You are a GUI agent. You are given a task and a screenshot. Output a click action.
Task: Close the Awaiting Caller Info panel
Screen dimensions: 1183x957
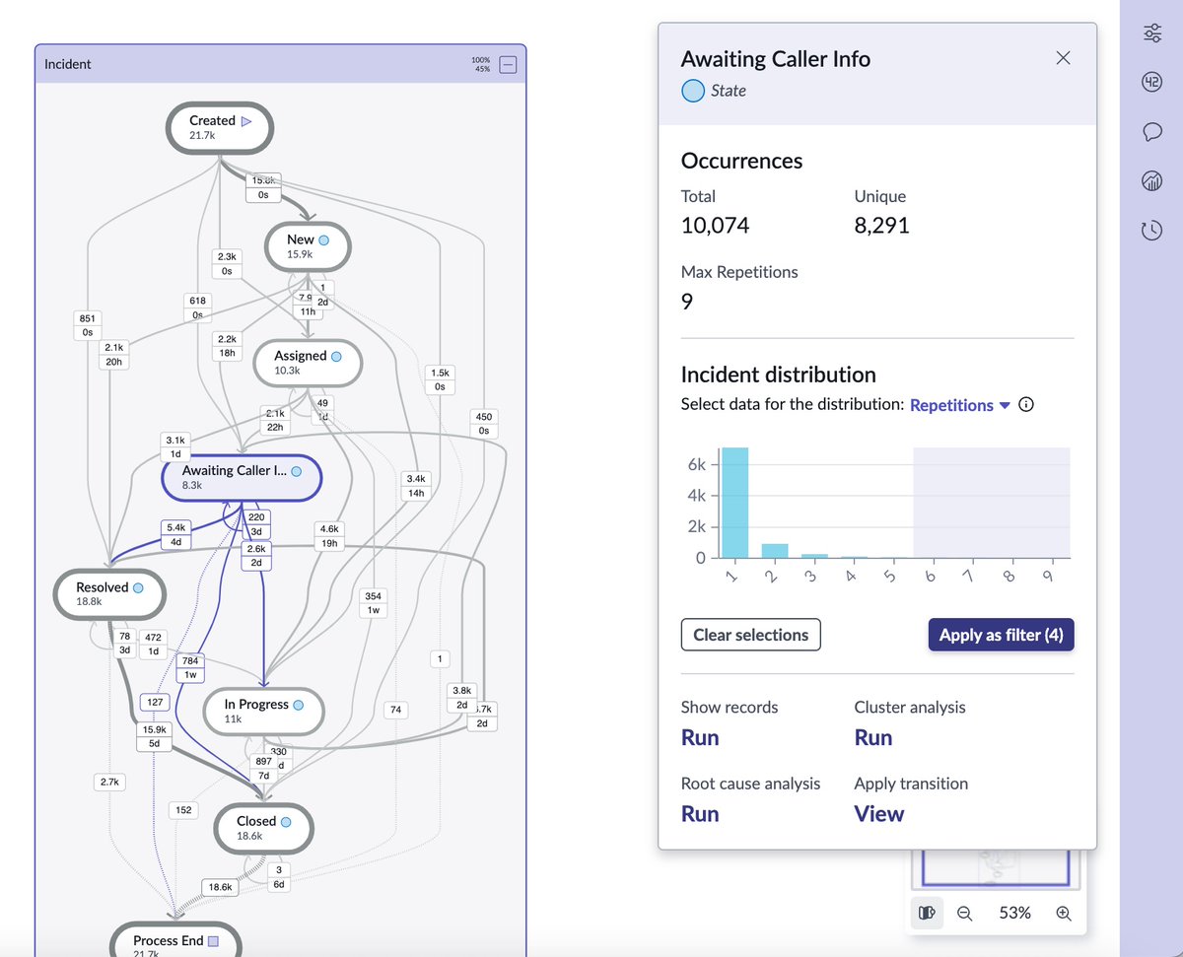pos(1063,58)
